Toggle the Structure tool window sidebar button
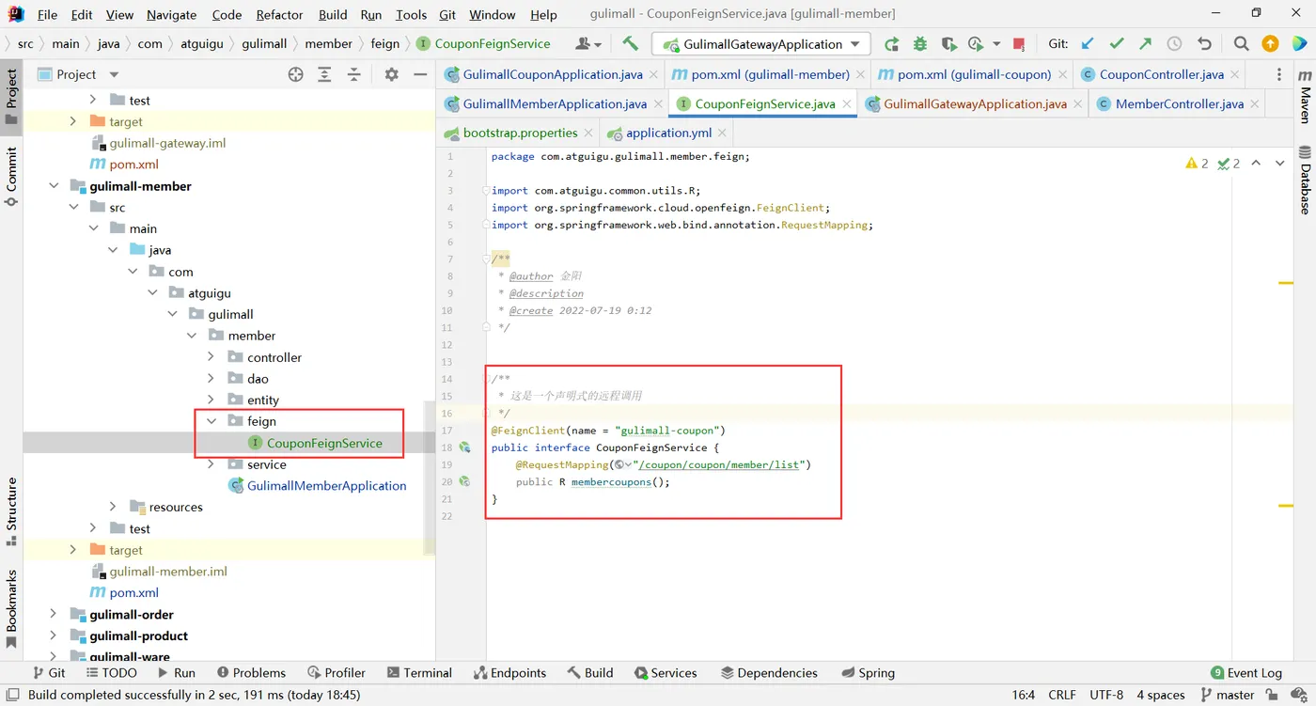1316x706 pixels. 11,511
